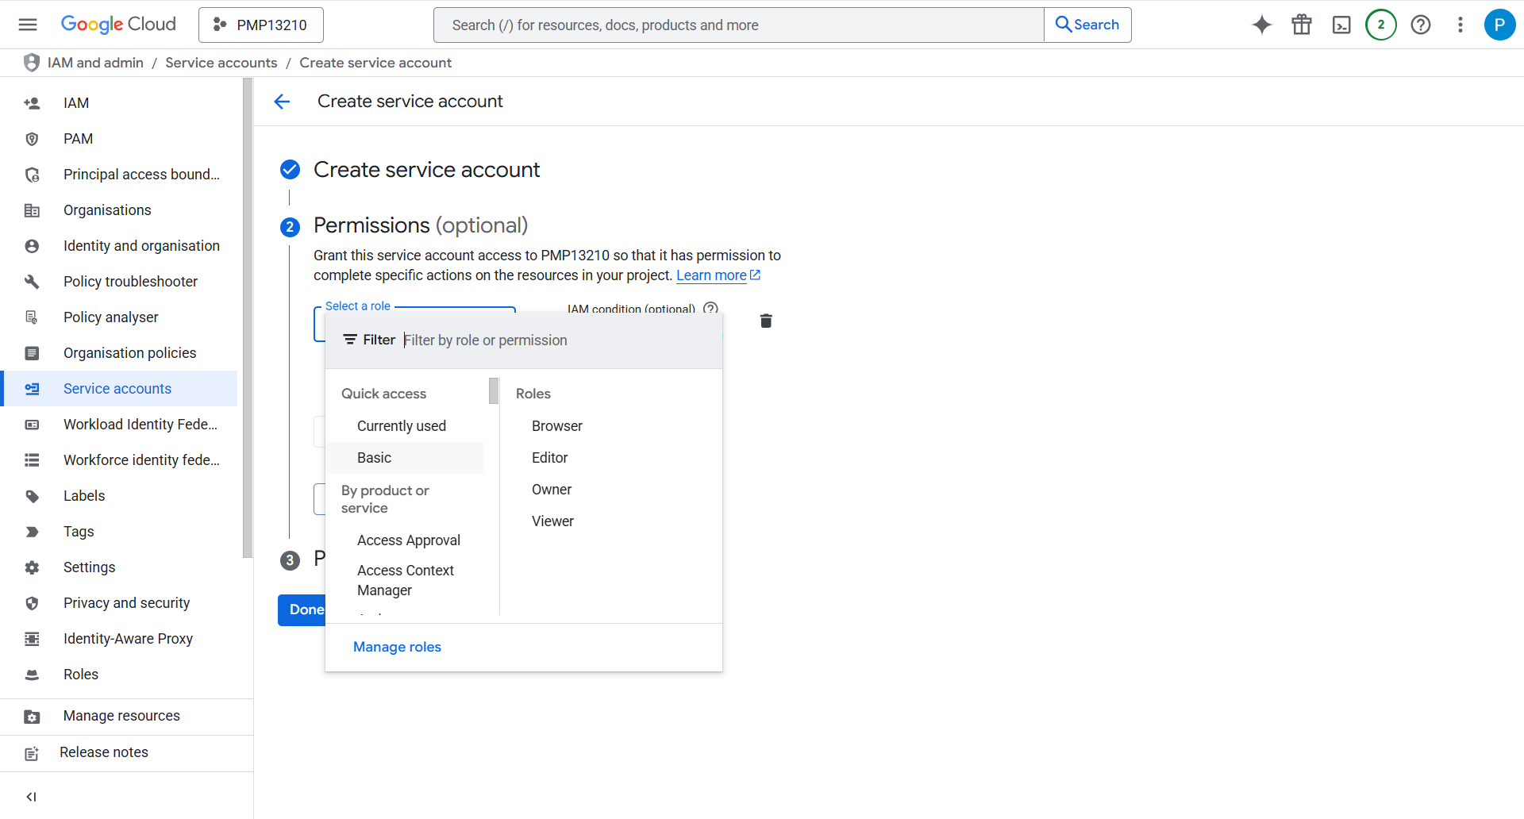
Task: Select the Basic quick access category
Action: [x=374, y=458]
